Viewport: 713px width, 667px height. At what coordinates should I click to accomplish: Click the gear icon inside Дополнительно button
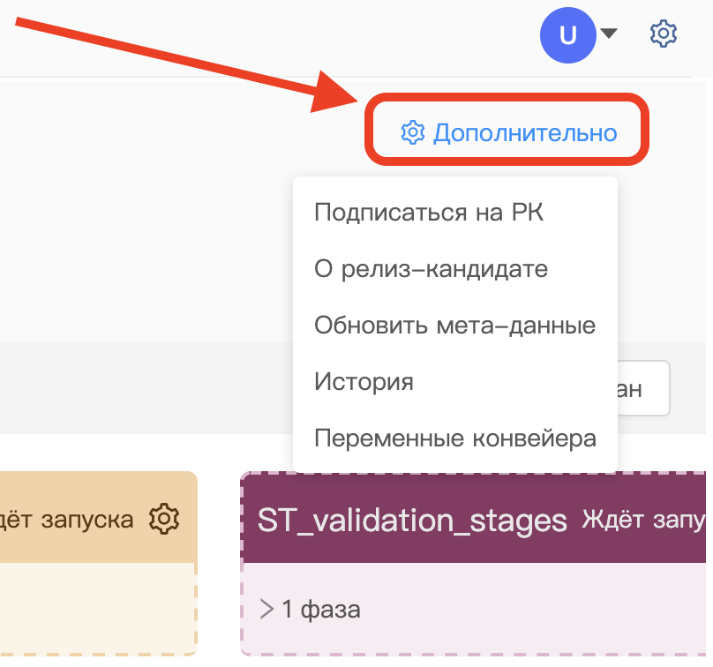412,133
